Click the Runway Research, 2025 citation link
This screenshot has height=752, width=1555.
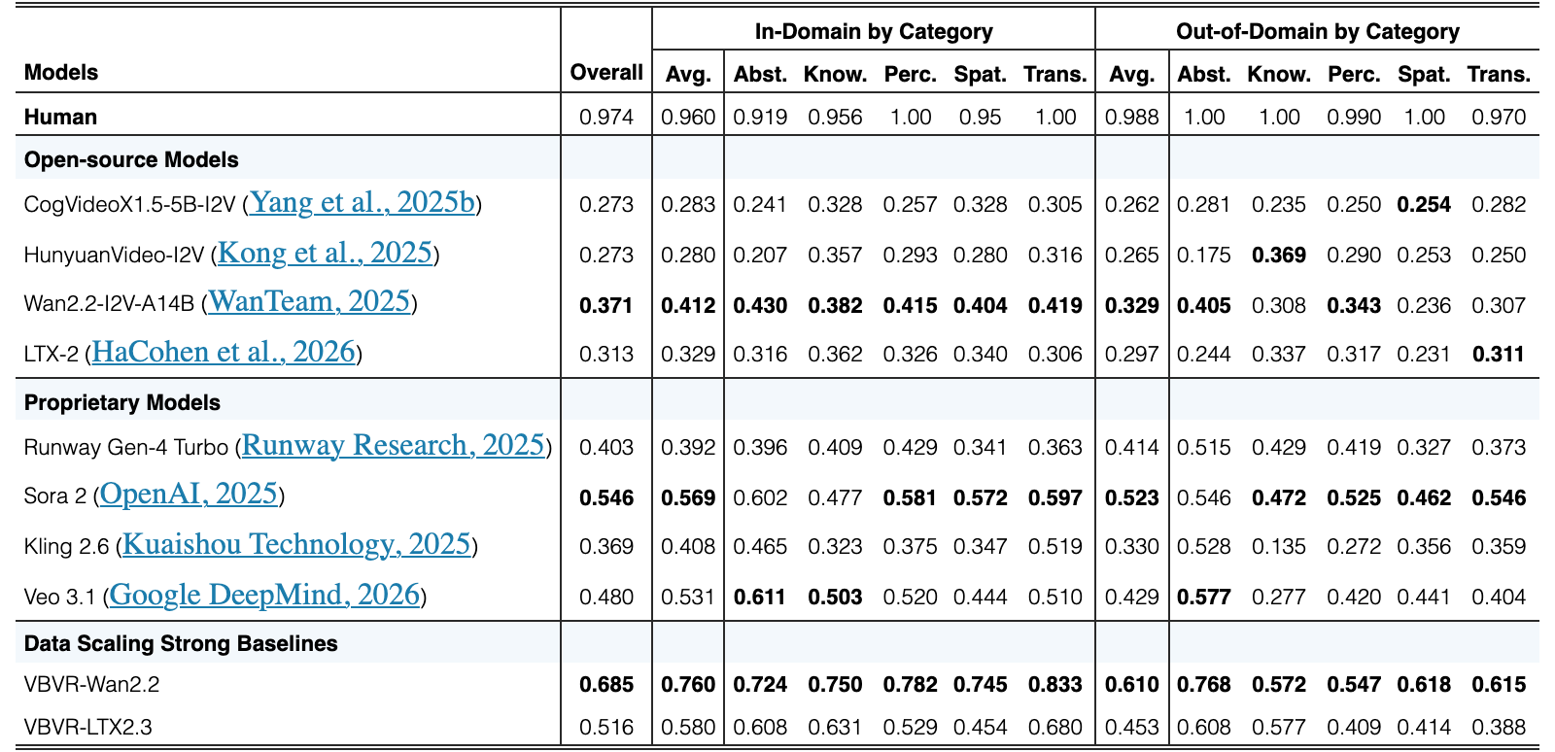(x=393, y=445)
